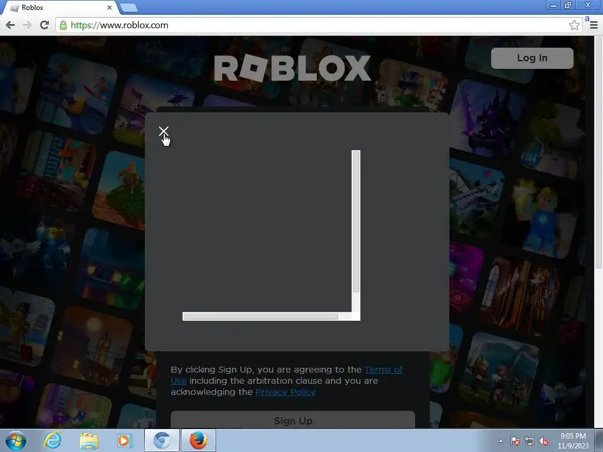Close the Roblox tab
603x452 pixels.
point(110,8)
